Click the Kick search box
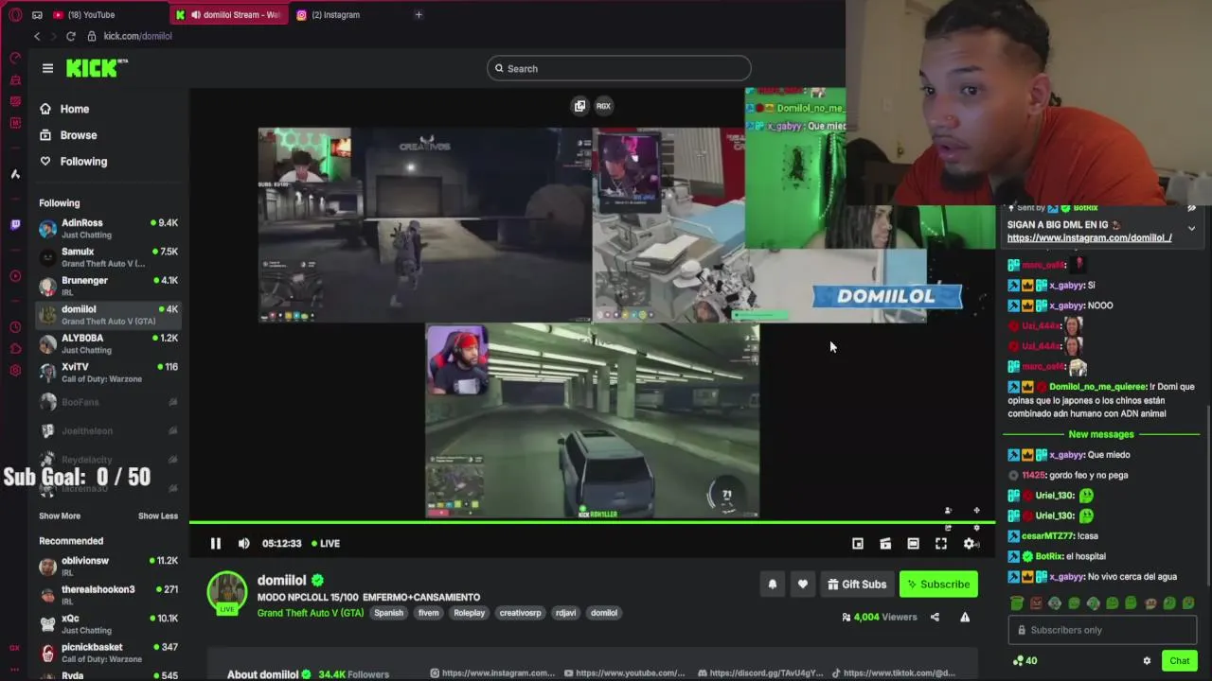 [x=619, y=68]
